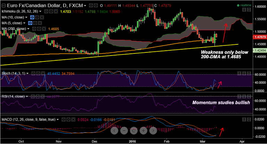The height and width of the screenshot is (144, 267).
Task: Toggle the RSI indicator eye visibility
Action: click(33, 96)
